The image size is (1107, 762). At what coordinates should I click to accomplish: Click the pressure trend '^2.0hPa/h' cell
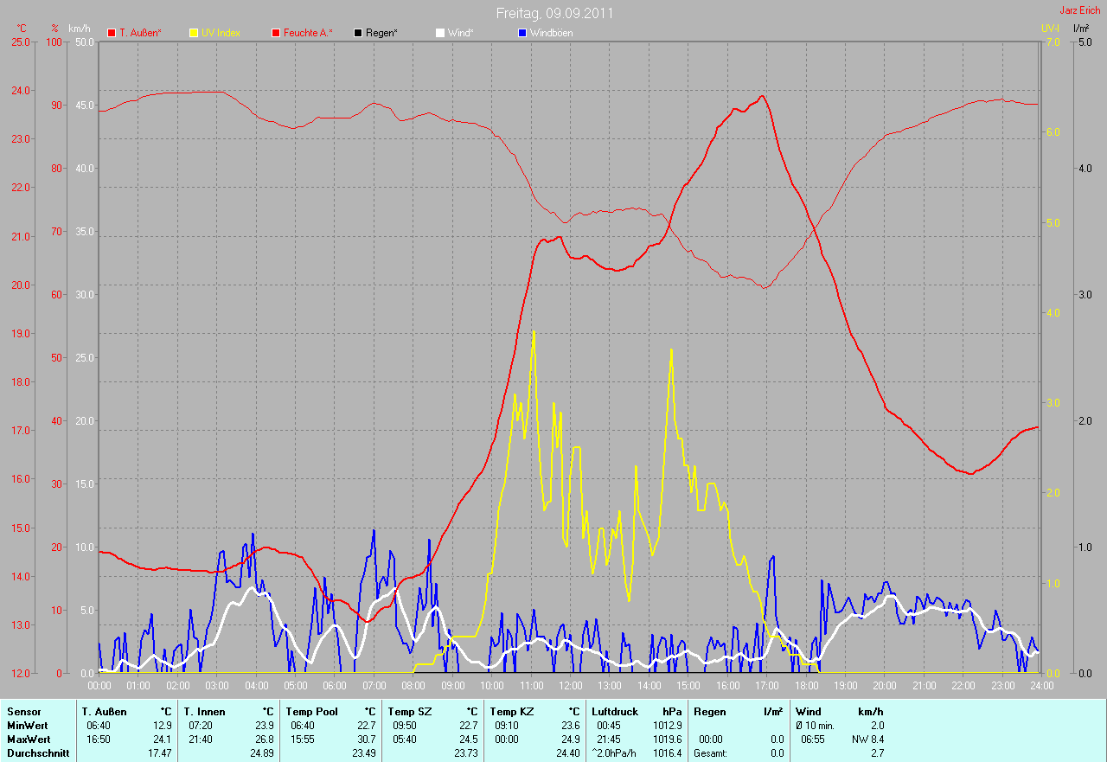point(616,753)
